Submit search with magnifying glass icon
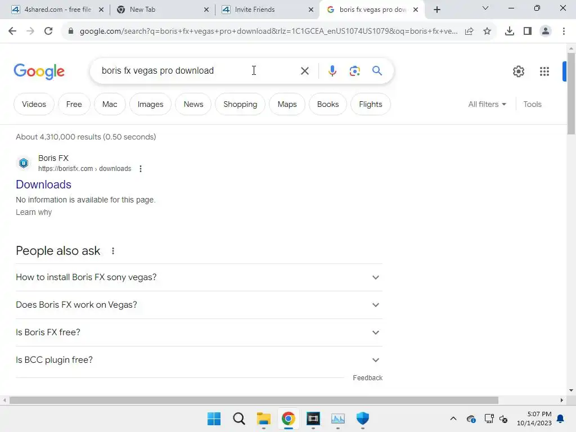This screenshot has height=432, width=576. pyautogui.click(x=377, y=70)
